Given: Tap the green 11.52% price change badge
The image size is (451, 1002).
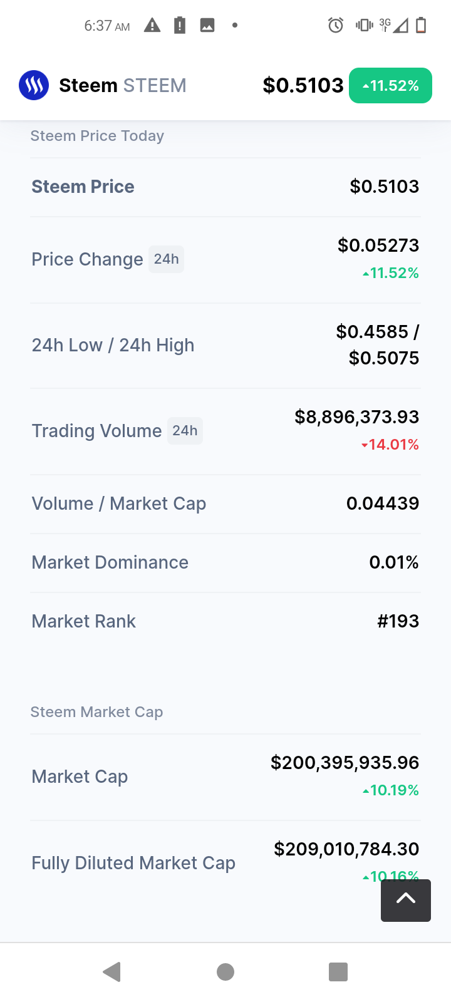Looking at the screenshot, I should 390,85.
